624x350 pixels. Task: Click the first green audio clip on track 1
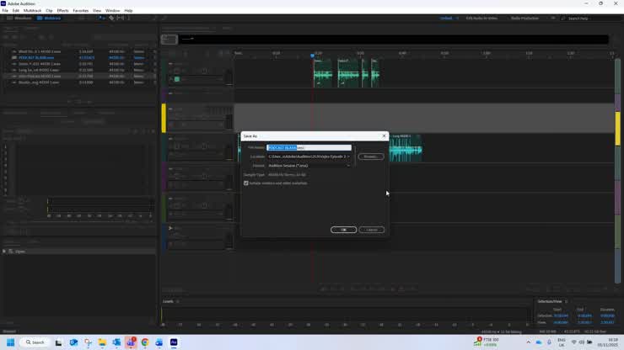click(x=323, y=73)
